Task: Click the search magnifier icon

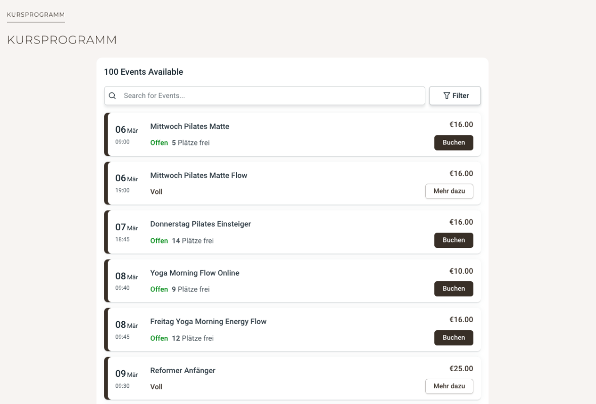Action: pyautogui.click(x=113, y=96)
